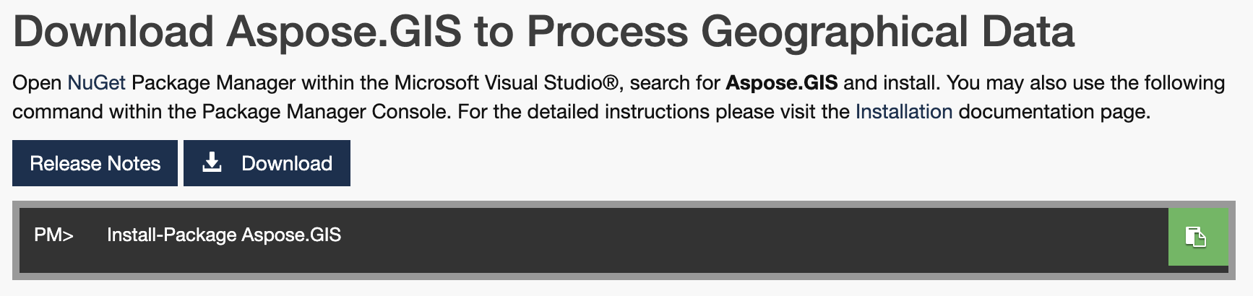Click the PM> prompt text

coord(53,235)
